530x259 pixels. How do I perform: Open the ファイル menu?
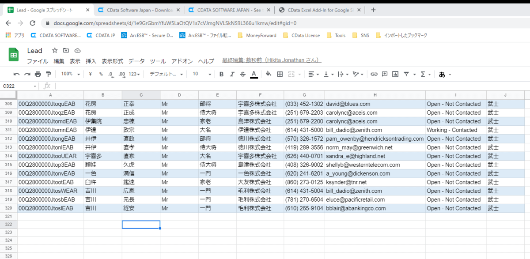tap(38, 61)
